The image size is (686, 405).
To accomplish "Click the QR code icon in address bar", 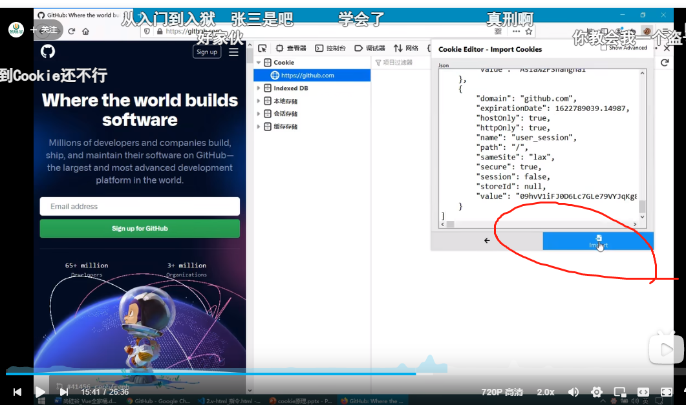I will [x=498, y=32].
